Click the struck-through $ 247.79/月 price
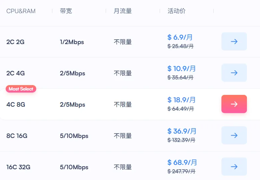 [181, 171]
